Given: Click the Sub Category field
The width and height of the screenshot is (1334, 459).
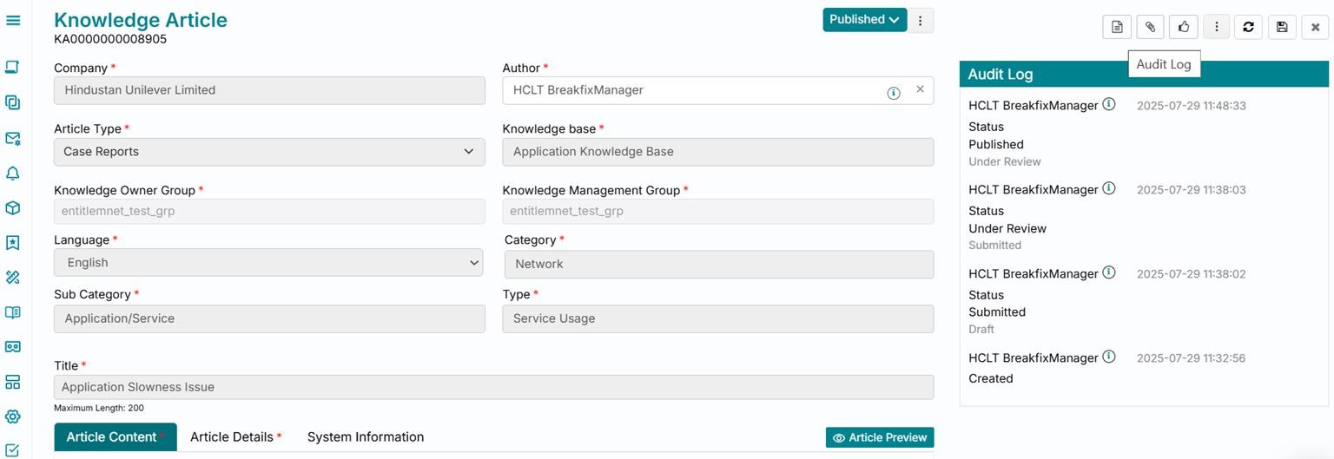Looking at the screenshot, I should (269, 318).
